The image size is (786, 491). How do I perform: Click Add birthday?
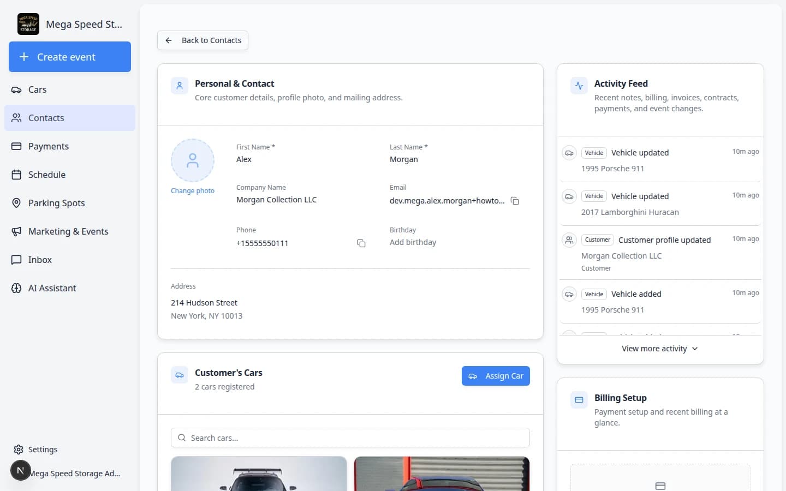[x=413, y=242]
